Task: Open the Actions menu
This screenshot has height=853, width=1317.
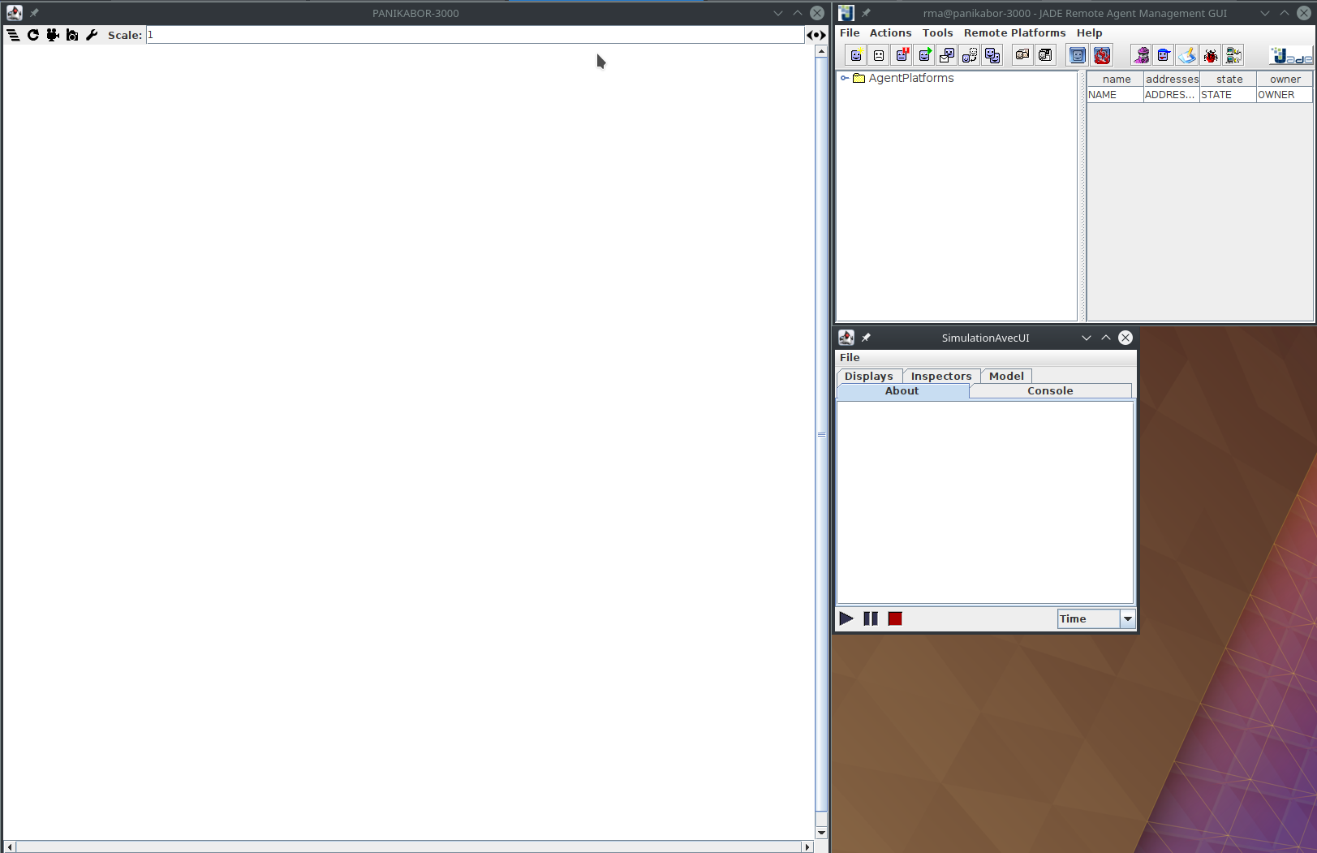Action: (x=890, y=33)
